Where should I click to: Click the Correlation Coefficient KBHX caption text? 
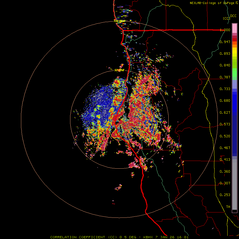pos(119,237)
